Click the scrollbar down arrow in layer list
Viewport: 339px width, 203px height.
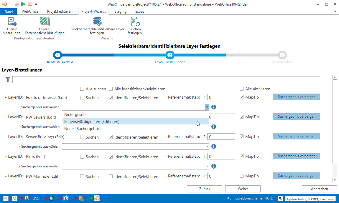point(334,180)
